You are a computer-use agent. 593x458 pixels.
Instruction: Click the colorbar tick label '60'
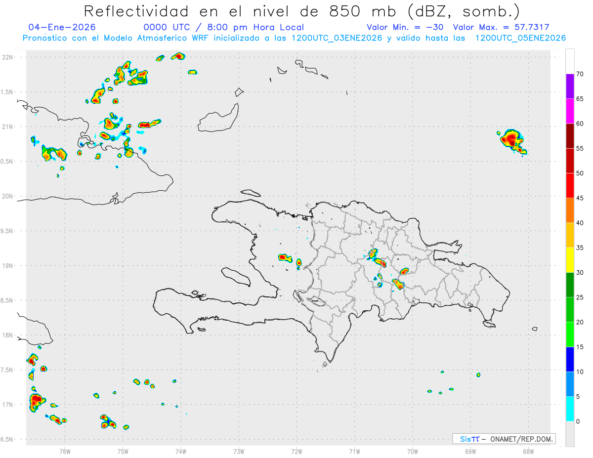581,124
